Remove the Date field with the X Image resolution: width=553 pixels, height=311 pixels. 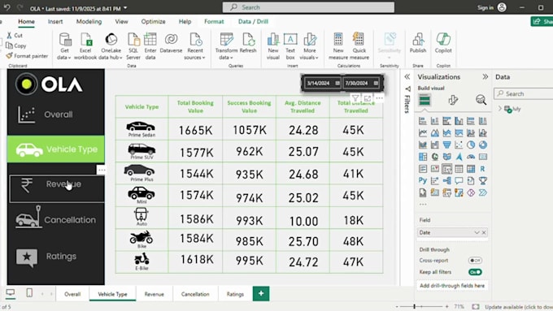(x=484, y=232)
